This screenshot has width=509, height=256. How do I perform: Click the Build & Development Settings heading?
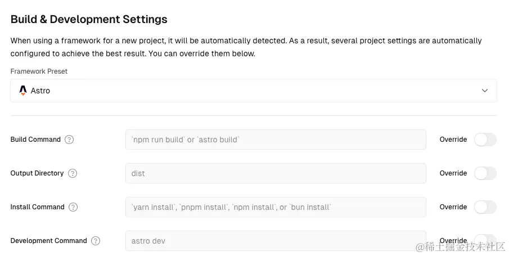tap(89, 19)
